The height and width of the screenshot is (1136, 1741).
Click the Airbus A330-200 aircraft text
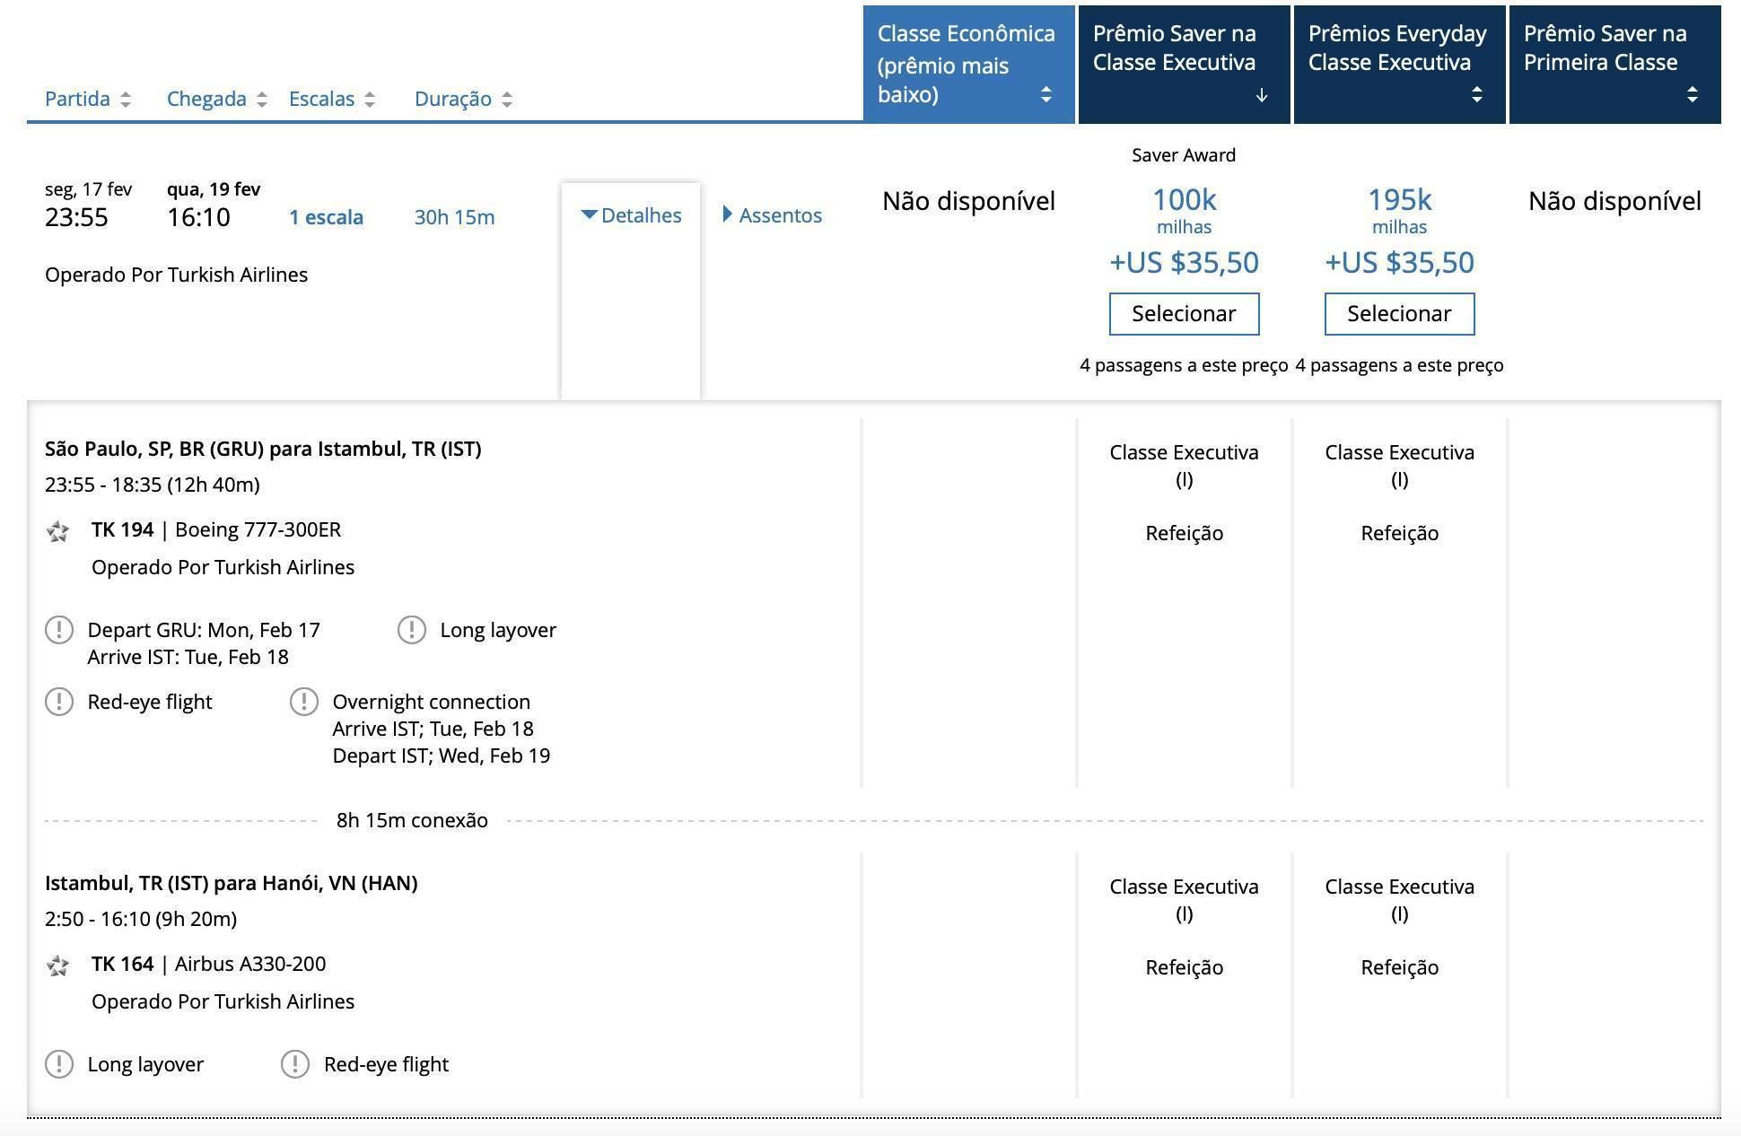(x=250, y=964)
